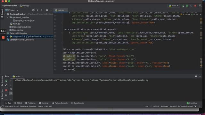Screen dimensions: 205x115
Task: Click the vertical Favorites side tab
Action: click(x=2, y=95)
